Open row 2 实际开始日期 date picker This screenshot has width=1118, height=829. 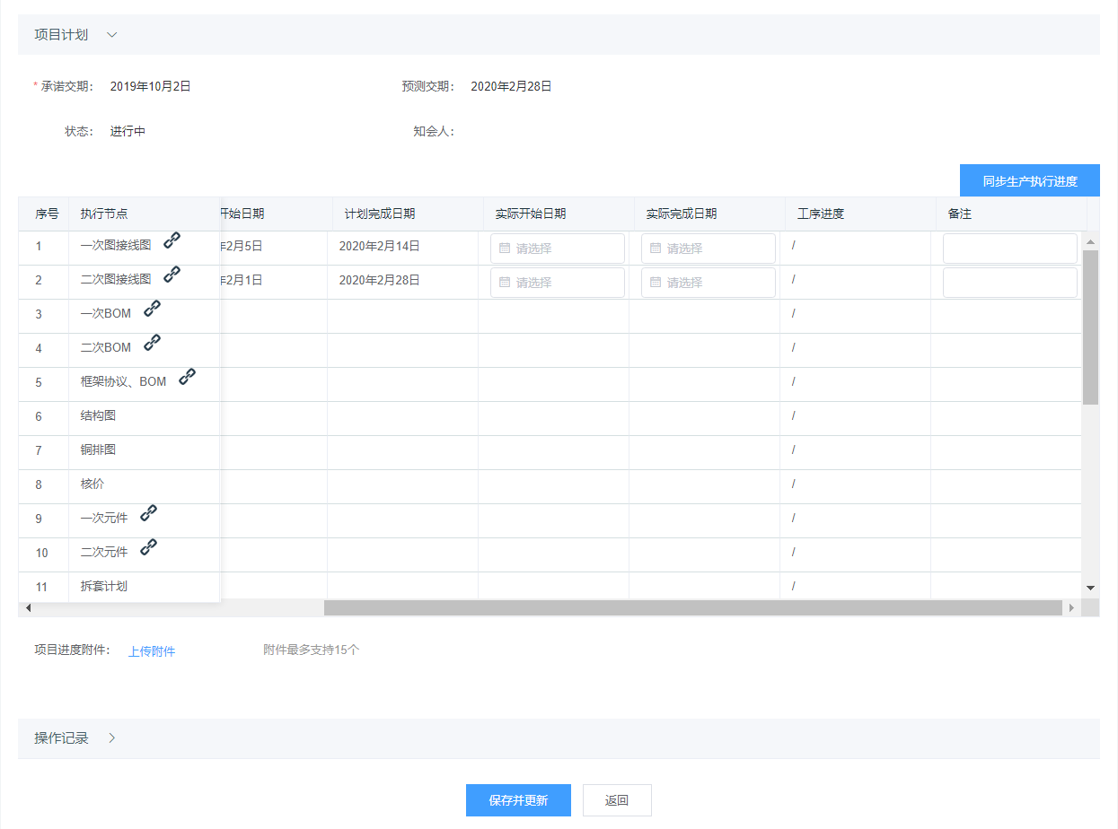click(557, 283)
